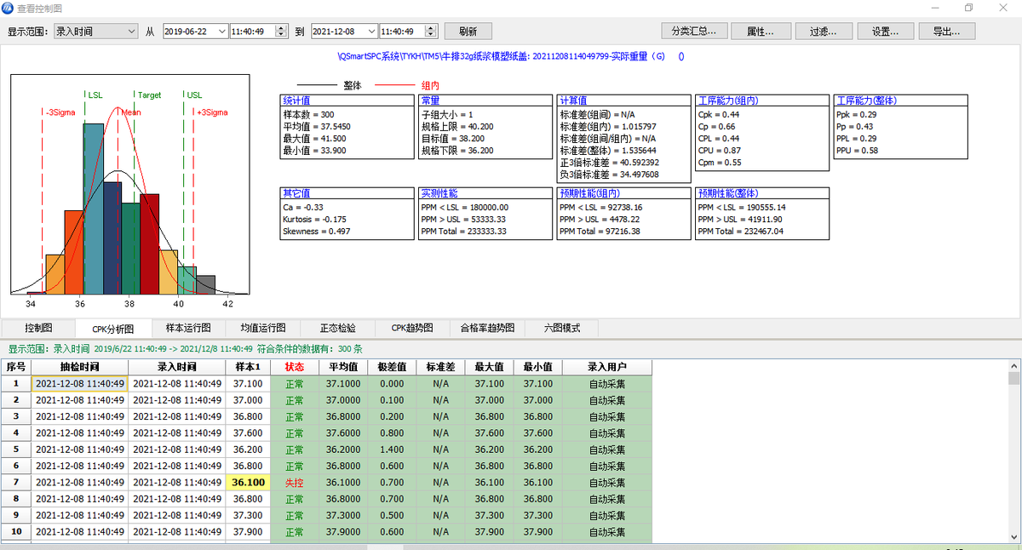Open the 设置 settings button
This screenshot has height=550, width=1022.
885,32
